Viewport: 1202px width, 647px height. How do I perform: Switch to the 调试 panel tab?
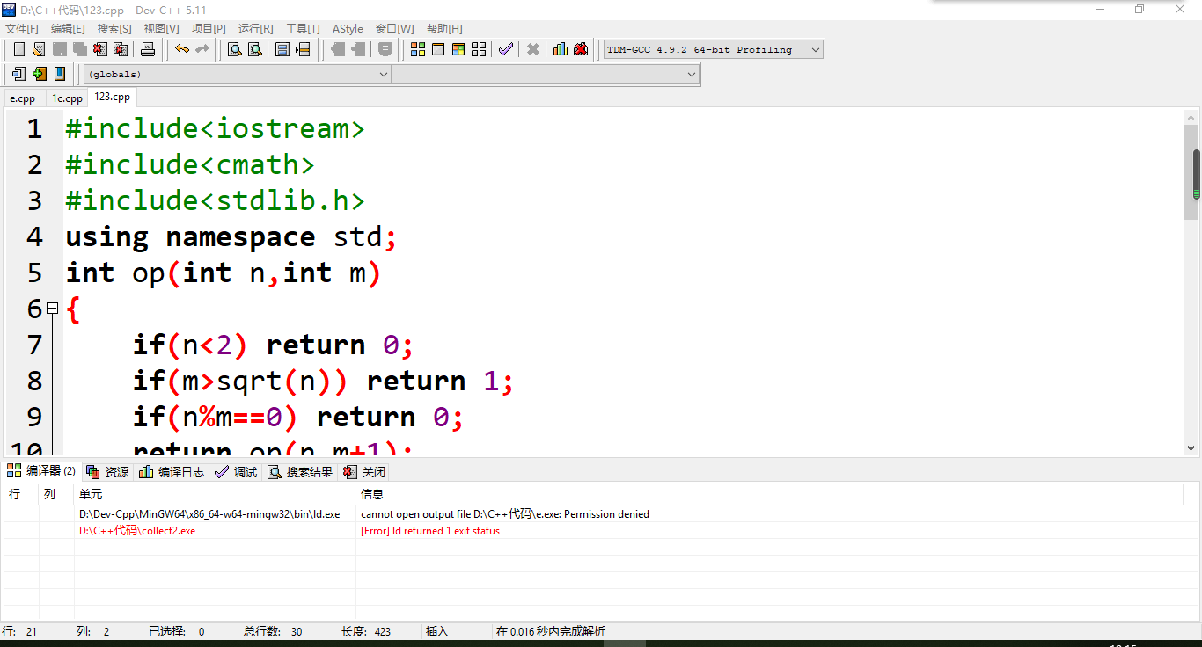(236, 471)
